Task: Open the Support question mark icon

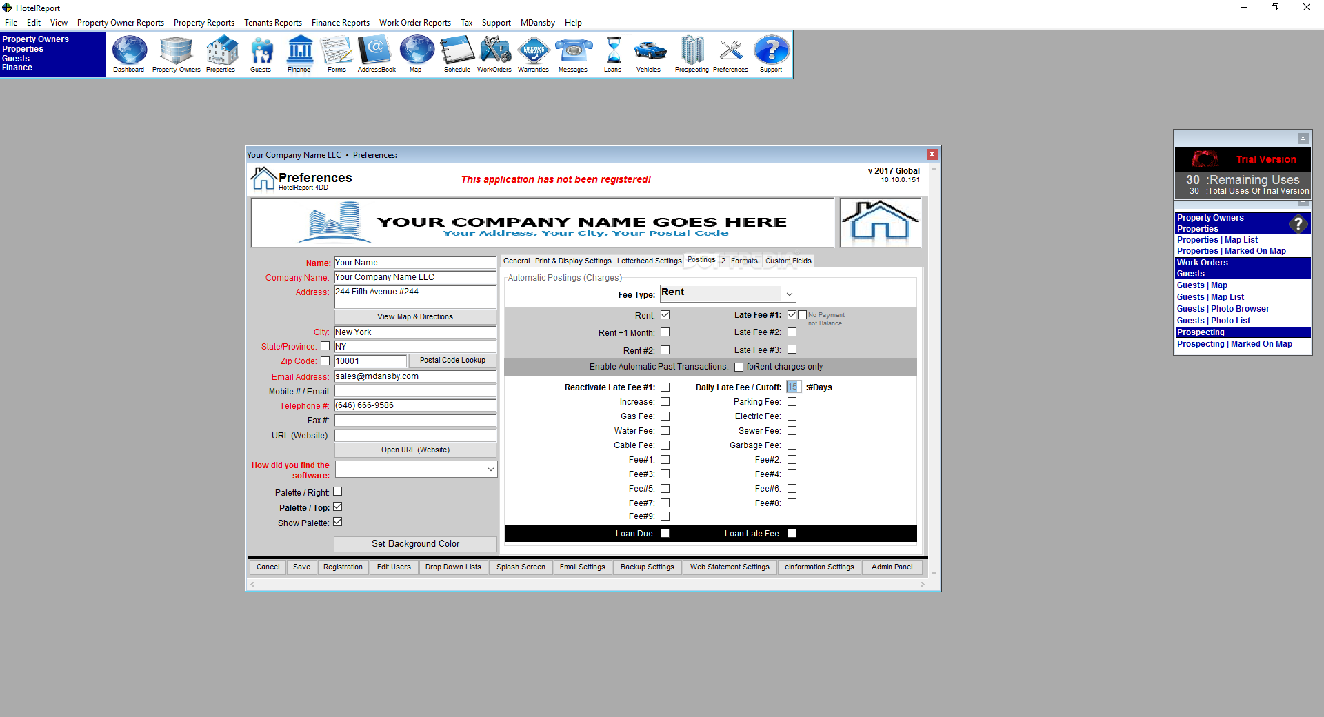Action: (x=771, y=53)
